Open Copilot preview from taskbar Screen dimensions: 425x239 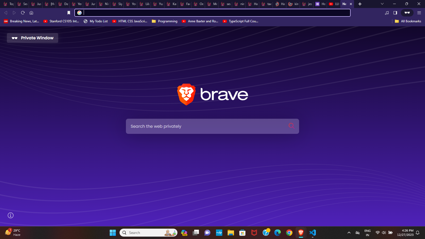click(184, 233)
